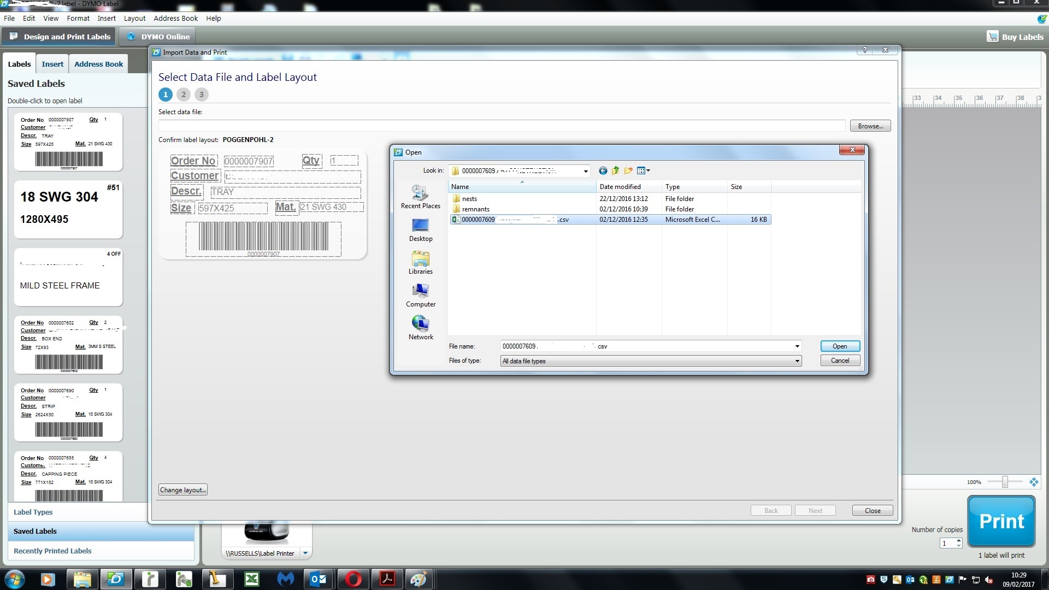Screen dimensions: 1049x590
Task: Open the Look in folder dropdown
Action: point(585,170)
